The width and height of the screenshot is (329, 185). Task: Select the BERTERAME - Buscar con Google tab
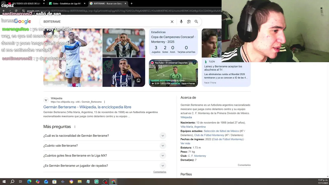pyautogui.click(x=108, y=4)
